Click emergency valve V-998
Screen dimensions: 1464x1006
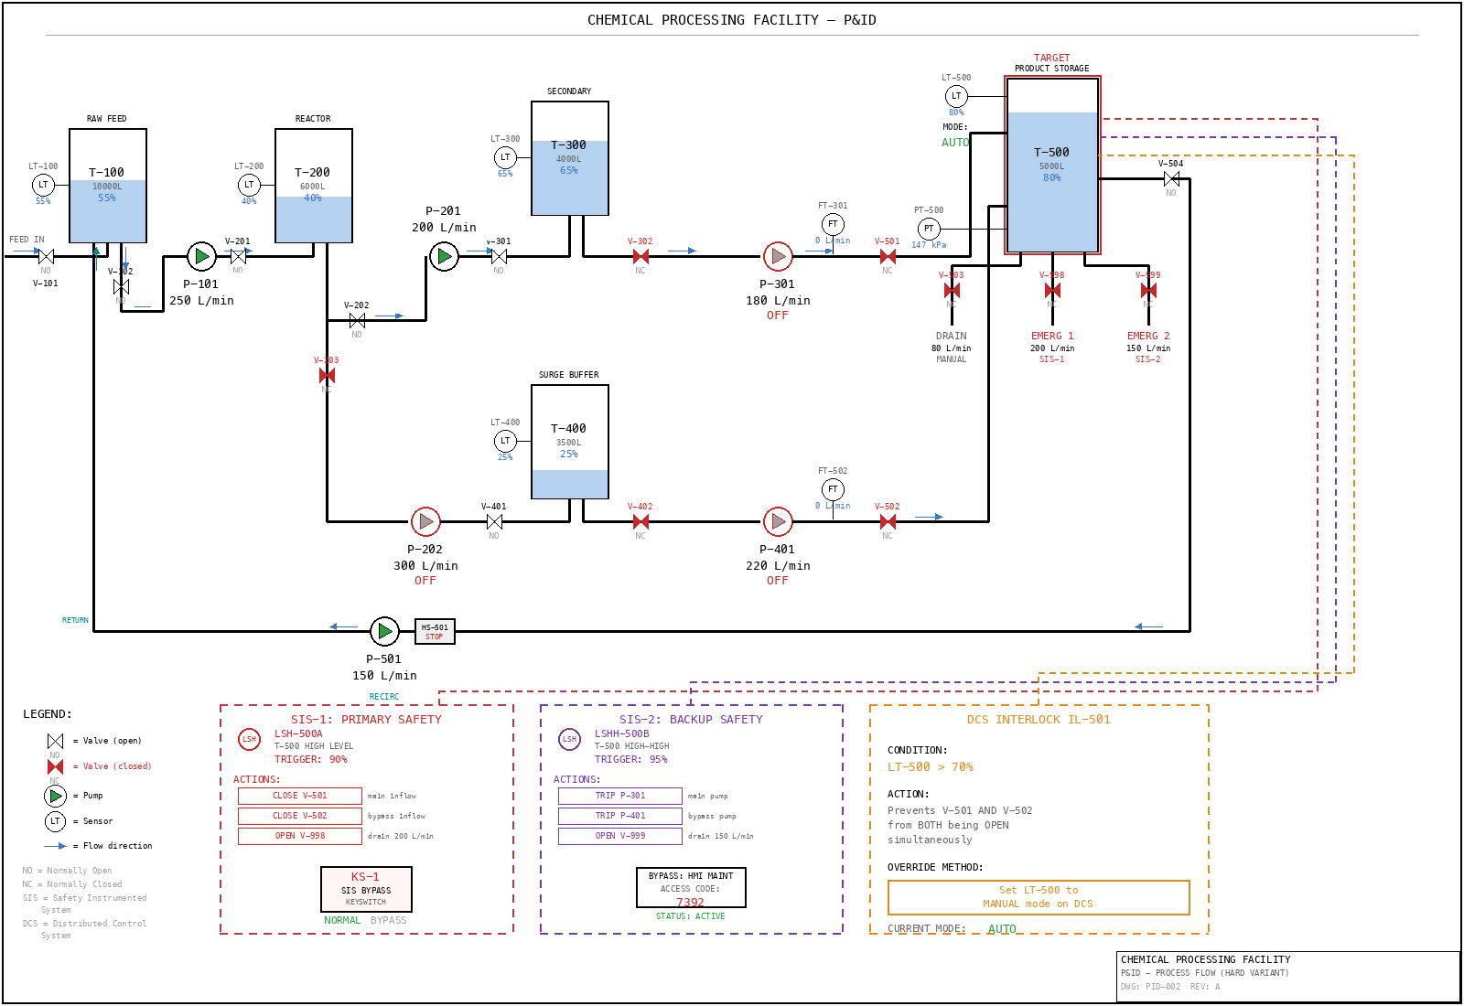[x=1052, y=291]
